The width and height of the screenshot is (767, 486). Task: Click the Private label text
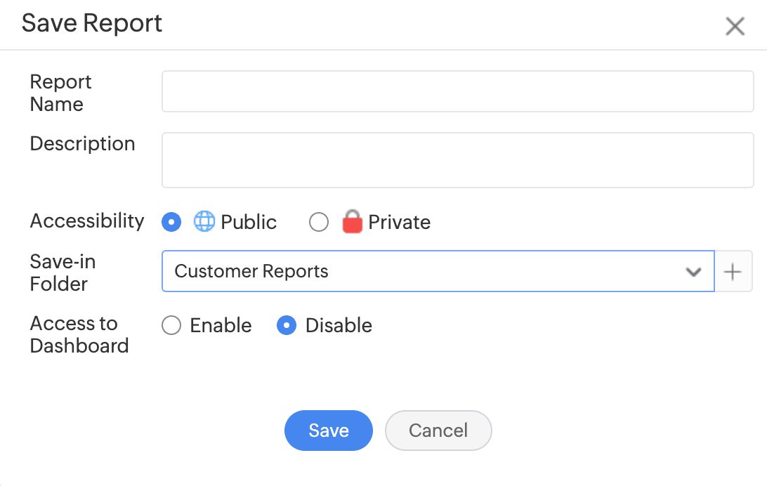(399, 223)
